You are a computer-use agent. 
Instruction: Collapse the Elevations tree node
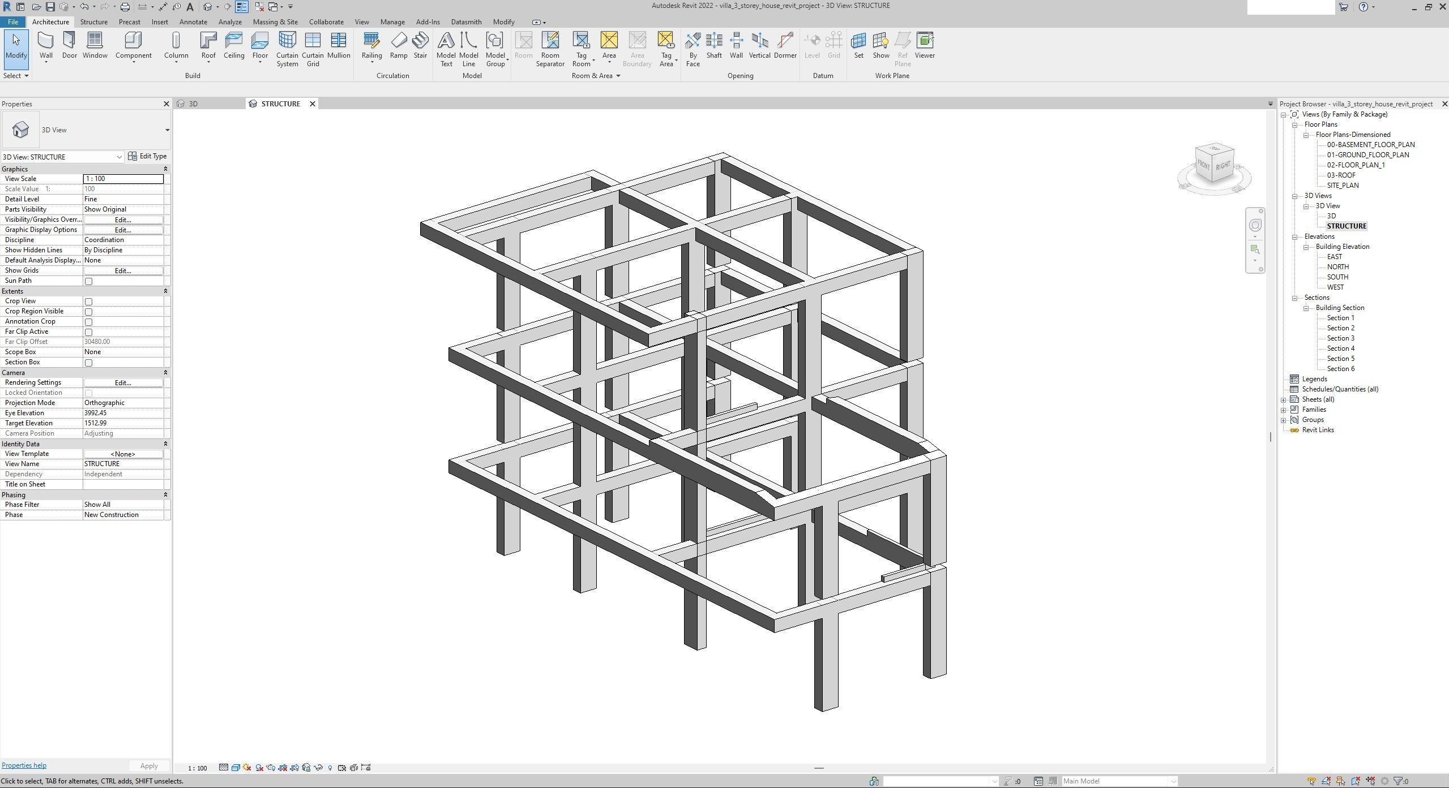(1294, 237)
